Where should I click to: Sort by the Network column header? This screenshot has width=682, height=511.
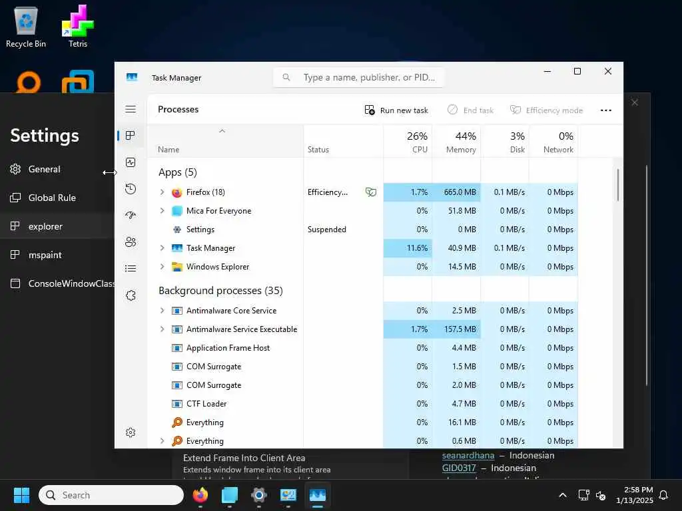pos(553,142)
